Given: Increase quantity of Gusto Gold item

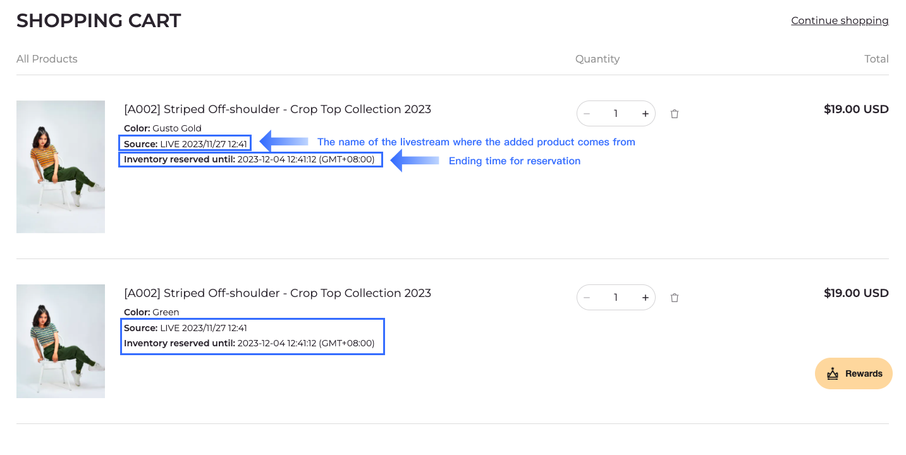Looking at the screenshot, I should tap(645, 114).
